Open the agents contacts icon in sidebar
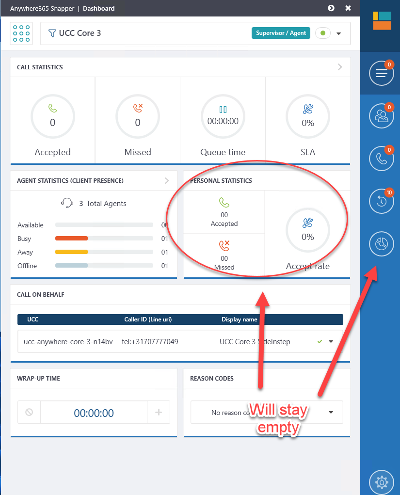Image resolution: width=400 pixels, height=495 pixels. pyautogui.click(x=382, y=116)
